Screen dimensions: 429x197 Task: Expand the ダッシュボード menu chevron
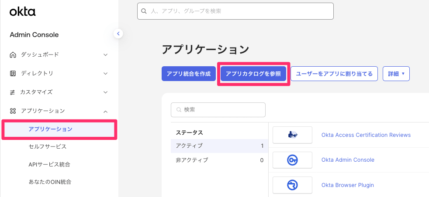coord(105,55)
